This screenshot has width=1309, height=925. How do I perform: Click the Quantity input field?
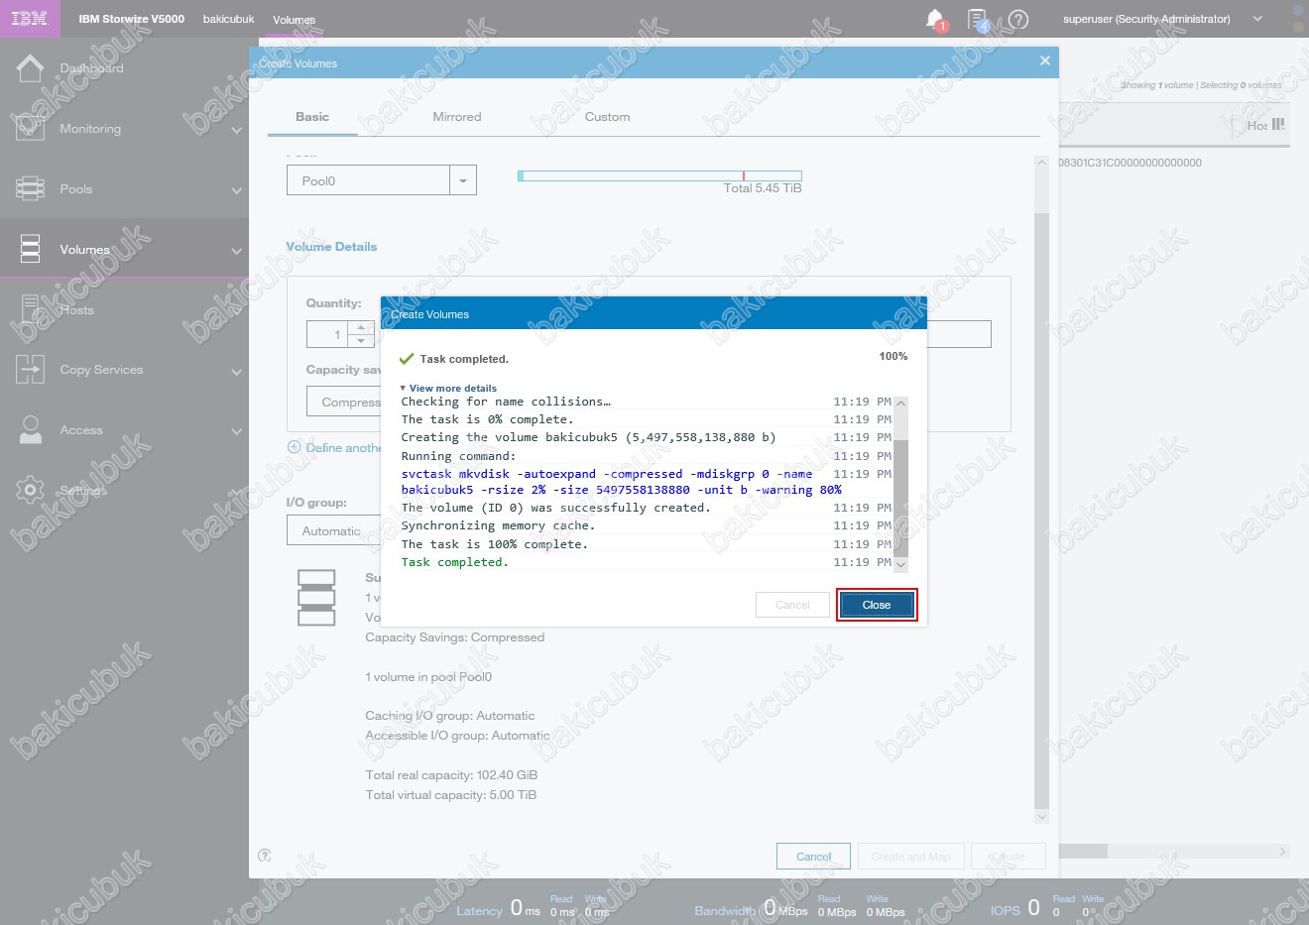pyautogui.click(x=328, y=334)
